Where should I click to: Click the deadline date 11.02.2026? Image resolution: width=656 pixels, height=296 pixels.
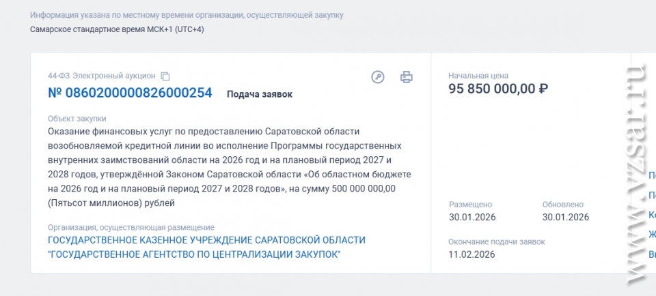click(471, 255)
